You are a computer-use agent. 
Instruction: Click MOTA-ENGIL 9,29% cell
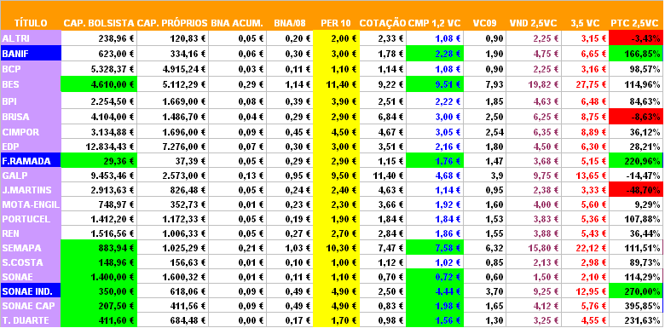click(636, 204)
